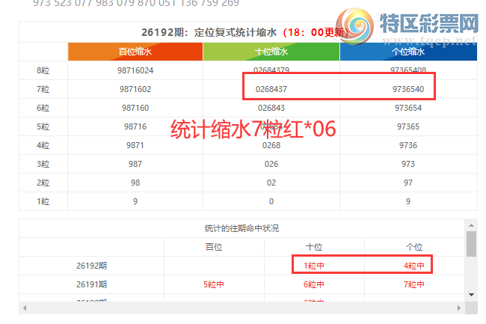
Task: Click the up arrow of vertical scrollbar
Action: [x=472, y=225]
